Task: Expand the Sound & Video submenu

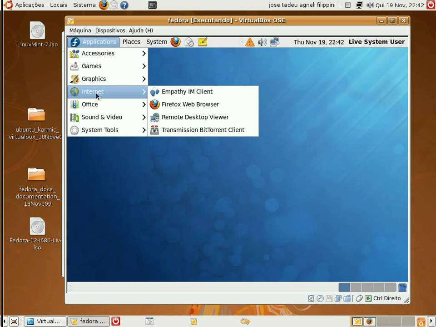Action: [x=108, y=117]
